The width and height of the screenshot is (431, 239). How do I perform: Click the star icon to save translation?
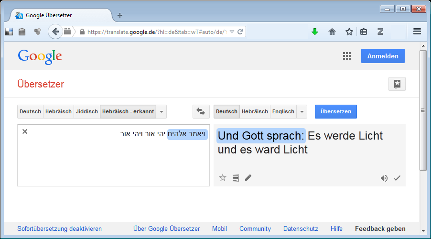pos(222,178)
